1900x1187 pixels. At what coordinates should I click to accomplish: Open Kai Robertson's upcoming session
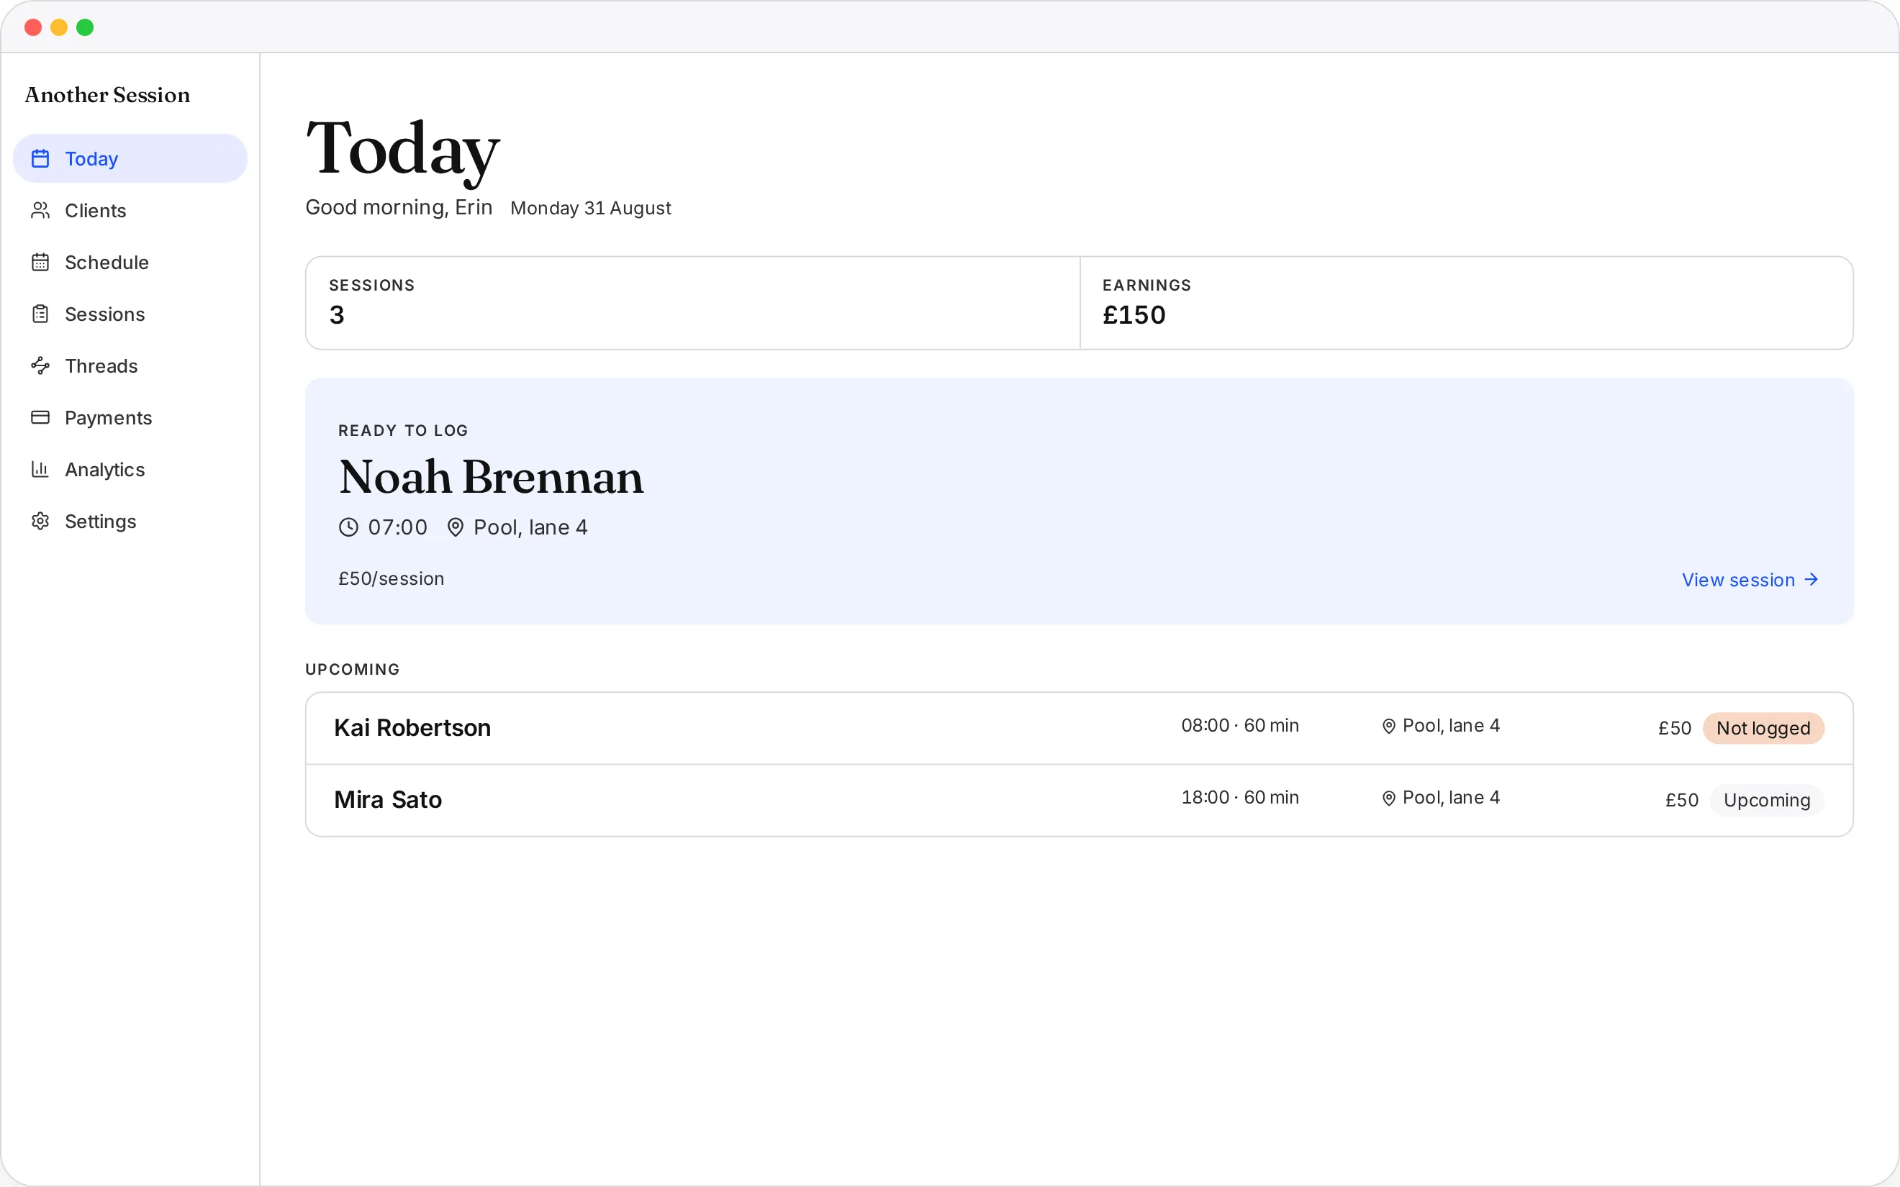[x=1079, y=729]
